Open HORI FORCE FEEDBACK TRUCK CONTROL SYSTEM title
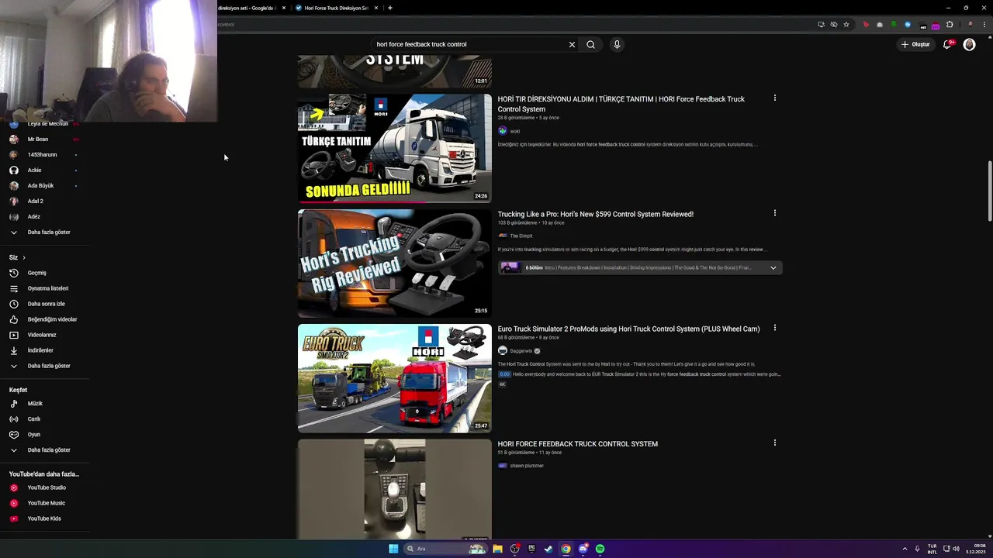The height and width of the screenshot is (558, 993). [x=577, y=443]
